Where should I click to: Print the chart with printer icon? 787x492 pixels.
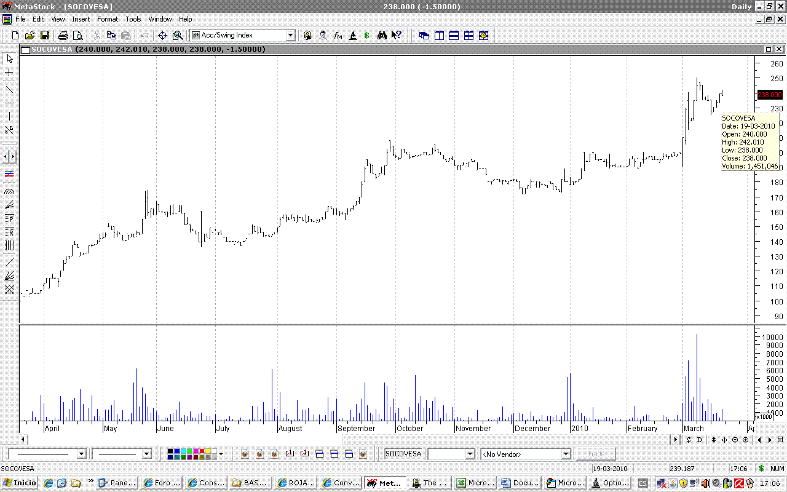[63, 36]
